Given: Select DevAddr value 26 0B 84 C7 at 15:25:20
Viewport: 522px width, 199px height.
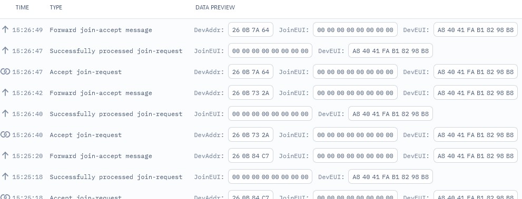Looking at the screenshot, I should tap(251, 156).
